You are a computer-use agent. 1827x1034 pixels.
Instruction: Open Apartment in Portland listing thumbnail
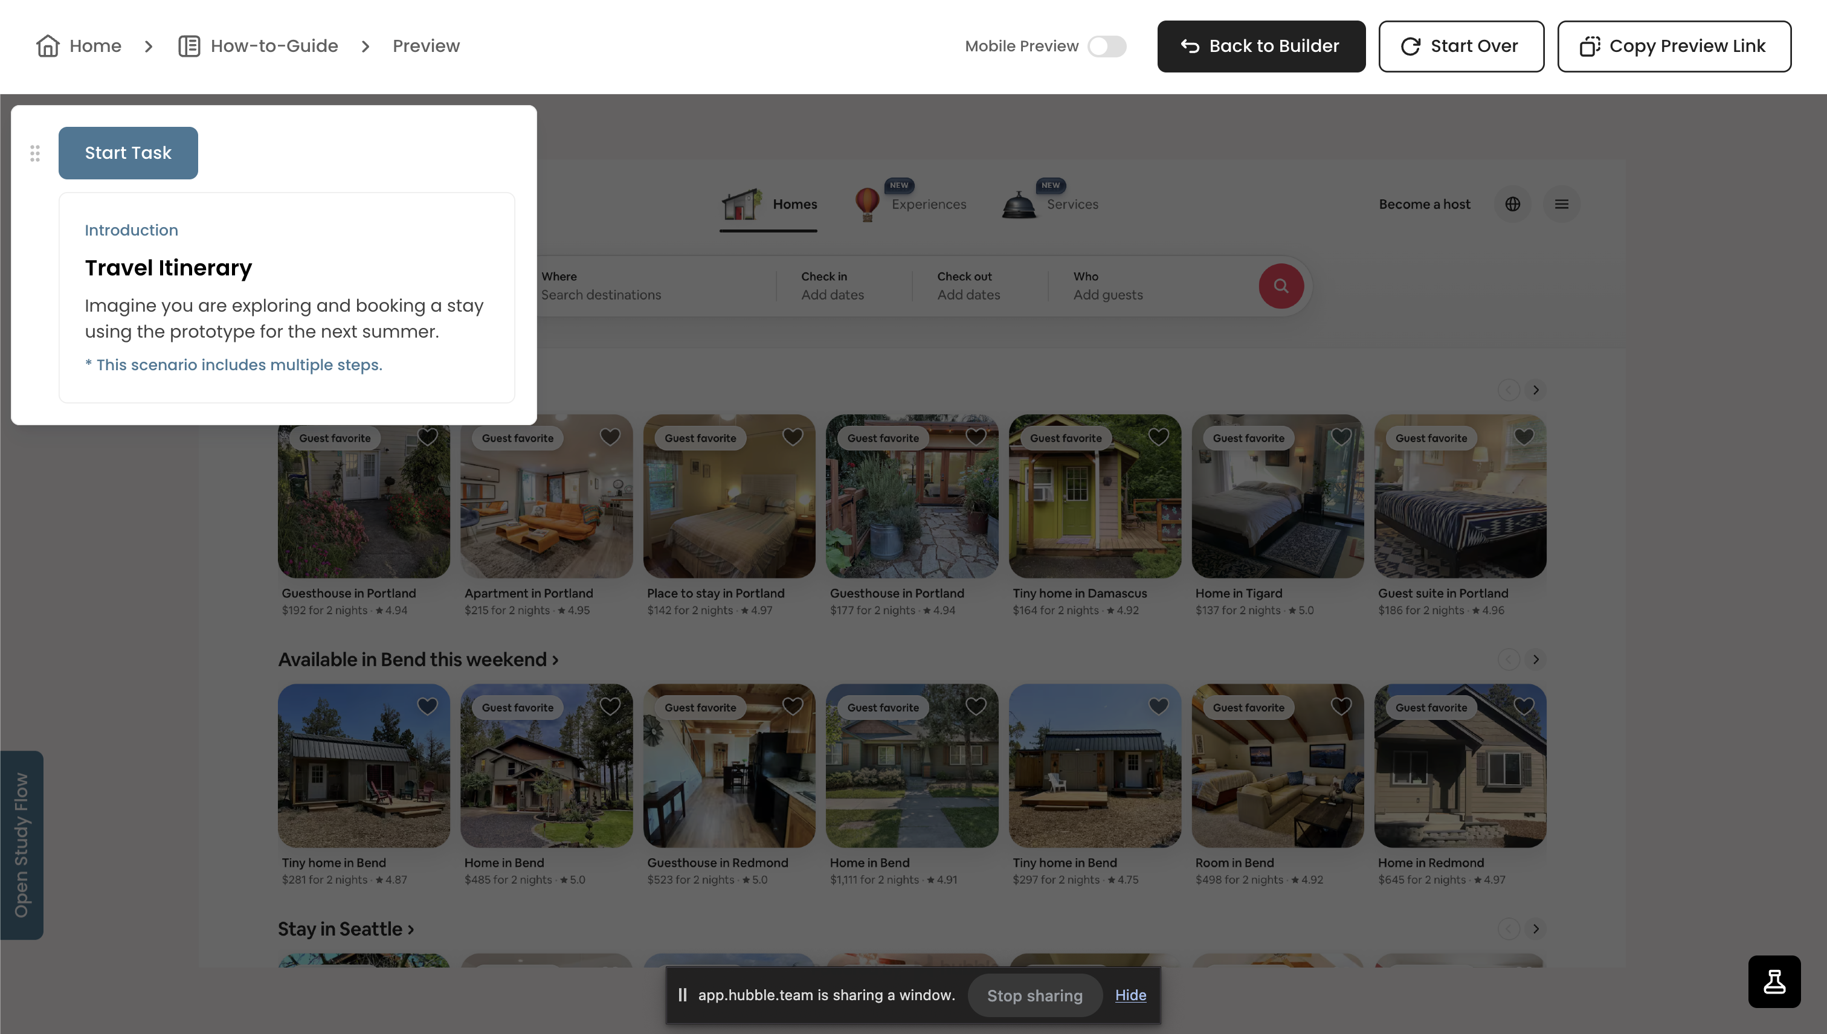tap(546, 496)
